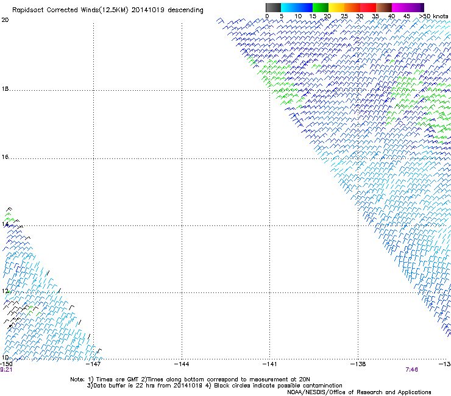Click the '>50 knots' legend label
This screenshot has height=396, width=451.
433,16
